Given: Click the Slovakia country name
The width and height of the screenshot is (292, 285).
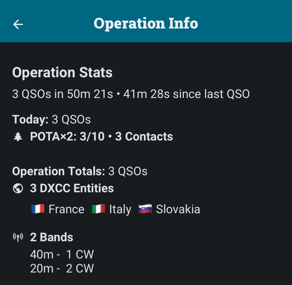Looking at the screenshot, I should click(178, 209).
